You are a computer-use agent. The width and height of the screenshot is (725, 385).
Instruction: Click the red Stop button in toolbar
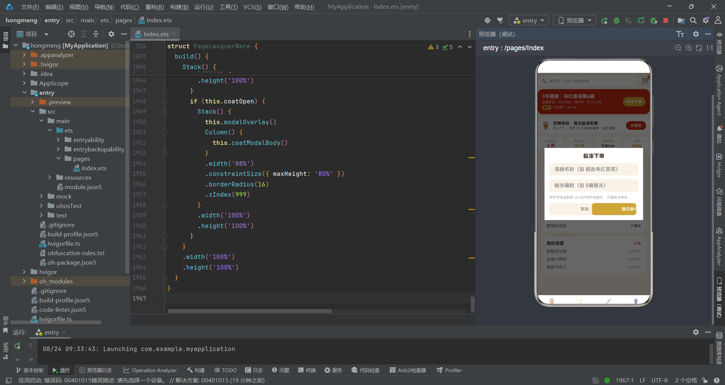[666, 20]
